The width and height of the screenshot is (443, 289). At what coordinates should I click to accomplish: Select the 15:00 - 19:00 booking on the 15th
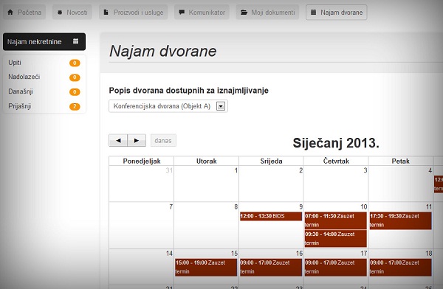(206, 267)
